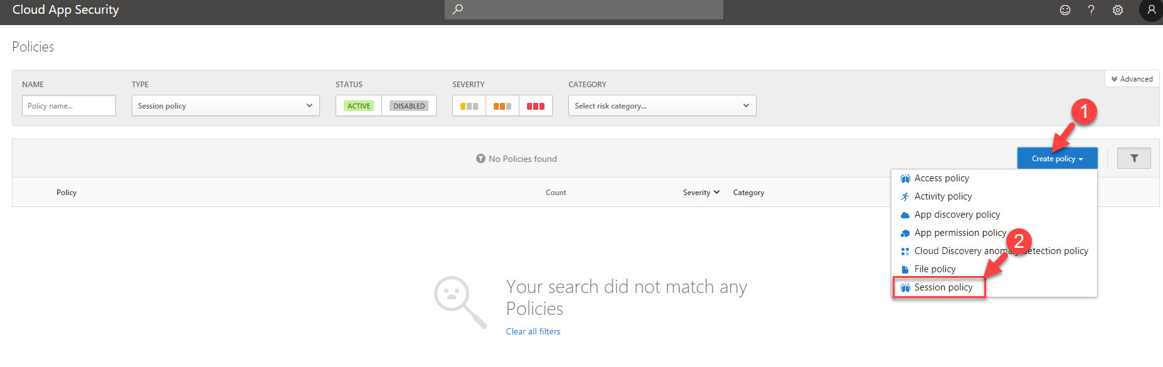Click the Session policy icon
This screenshot has width=1163, height=367.
[905, 288]
